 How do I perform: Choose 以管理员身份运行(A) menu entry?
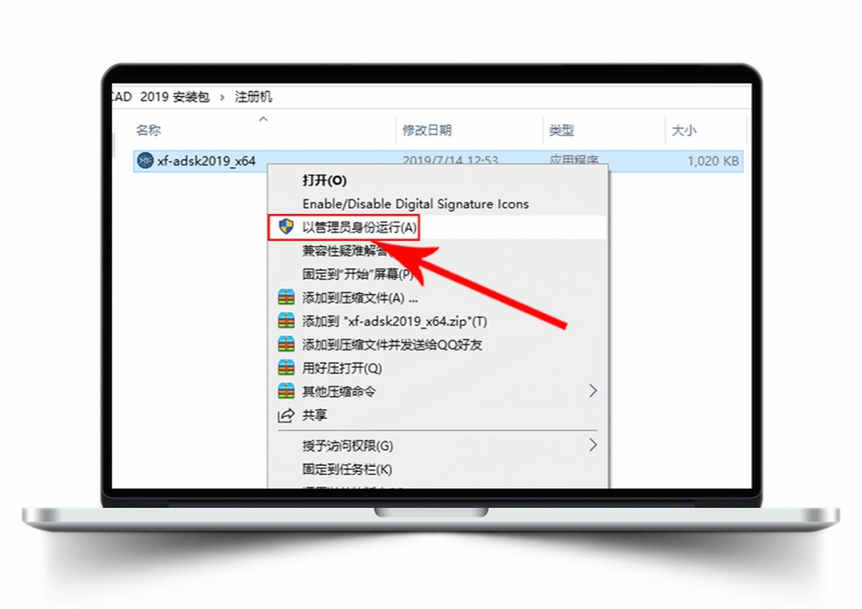point(359,227)
